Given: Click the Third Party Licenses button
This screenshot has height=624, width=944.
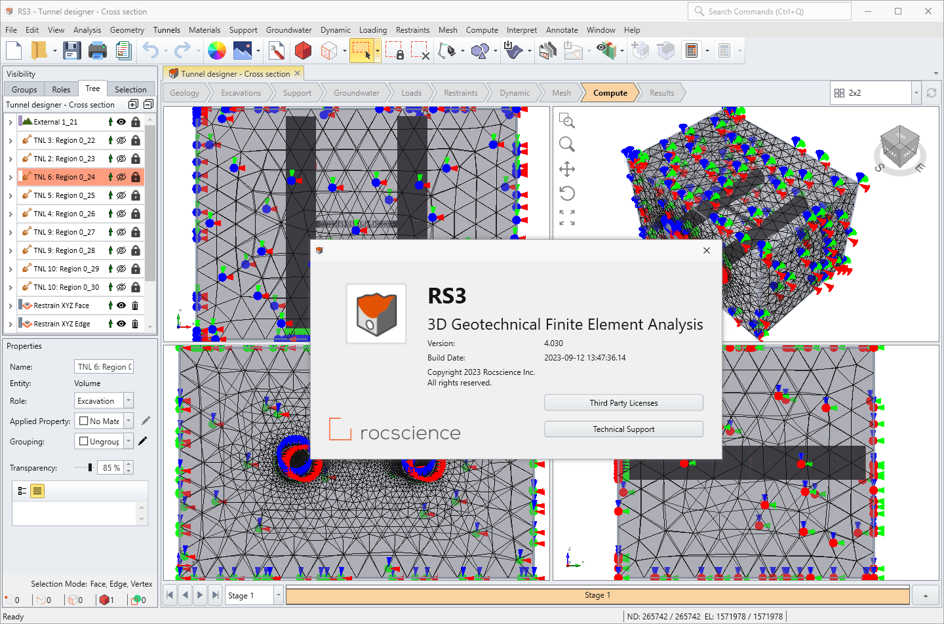Looking at the screenshot, I should coord(623,403).
